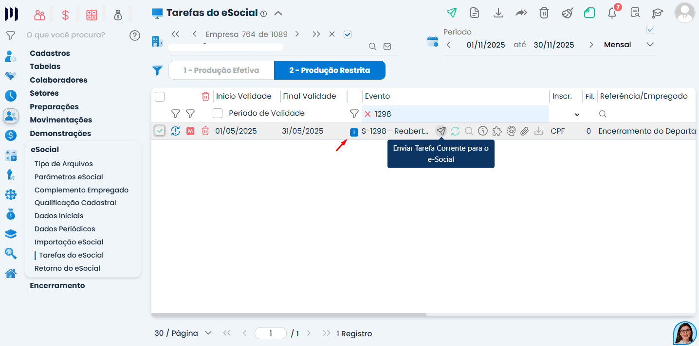Click the red dollar sign icon in top bar
699x346 pixels.
(x=65, y=15)
